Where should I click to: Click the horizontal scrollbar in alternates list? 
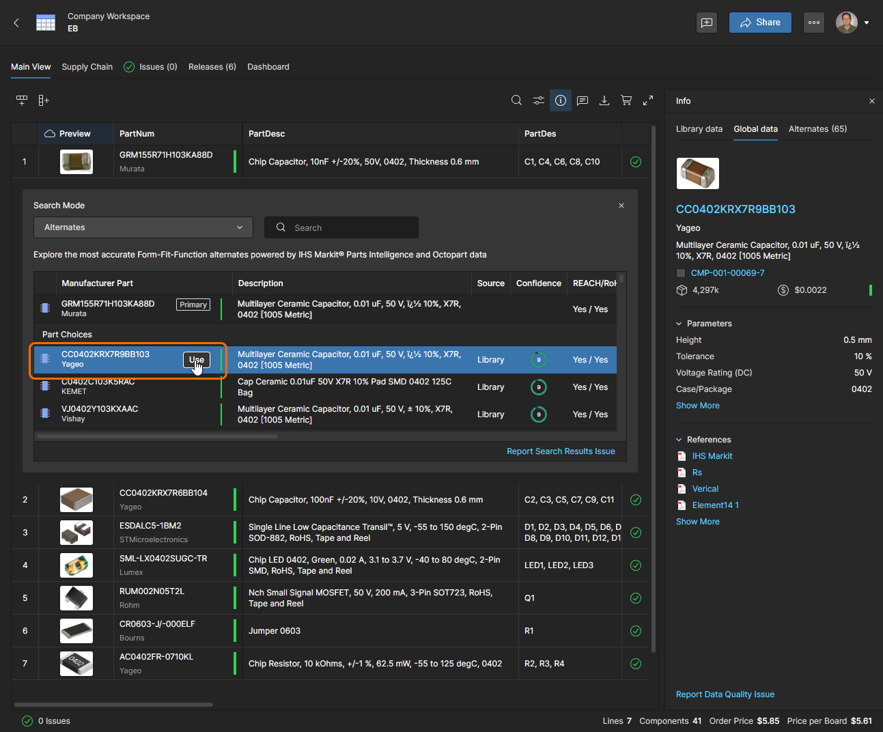[157, 436]
